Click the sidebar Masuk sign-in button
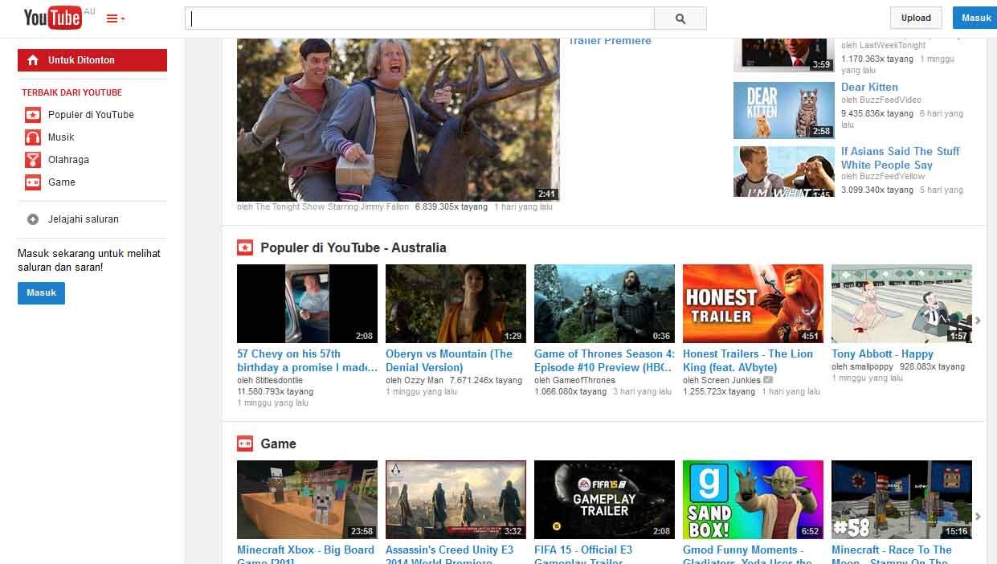This screenshot has width=997, height=564. point(41,293)
